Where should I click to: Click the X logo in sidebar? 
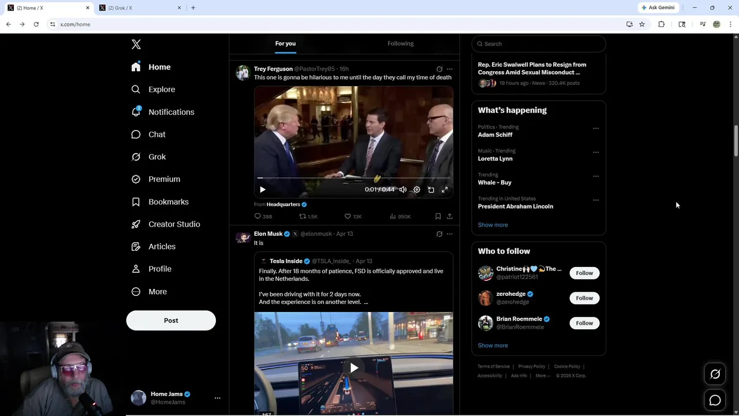tap(136, 44)
